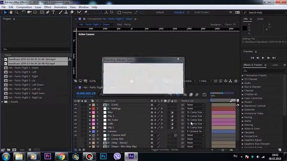This screenshot has height=161, width=287.
Task: Click the Blur layer pink label color
Action: coord(94,112)
